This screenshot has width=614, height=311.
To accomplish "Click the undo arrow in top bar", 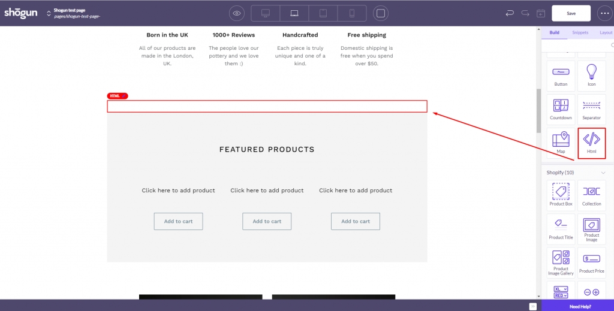I will [x=510, y=13].
